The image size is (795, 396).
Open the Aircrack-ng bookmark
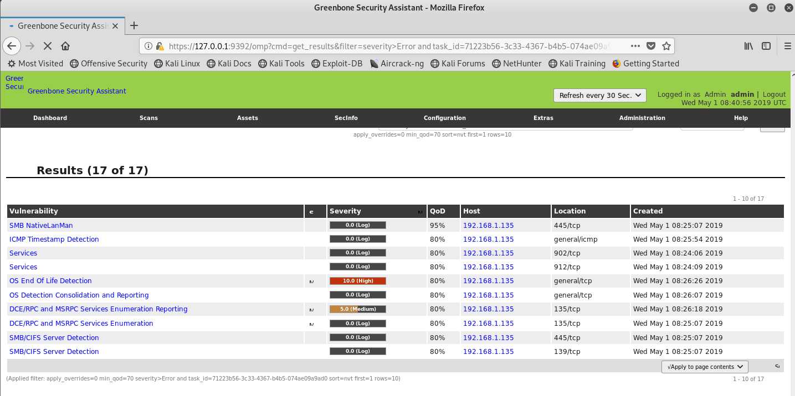click(x=397, y=64)
